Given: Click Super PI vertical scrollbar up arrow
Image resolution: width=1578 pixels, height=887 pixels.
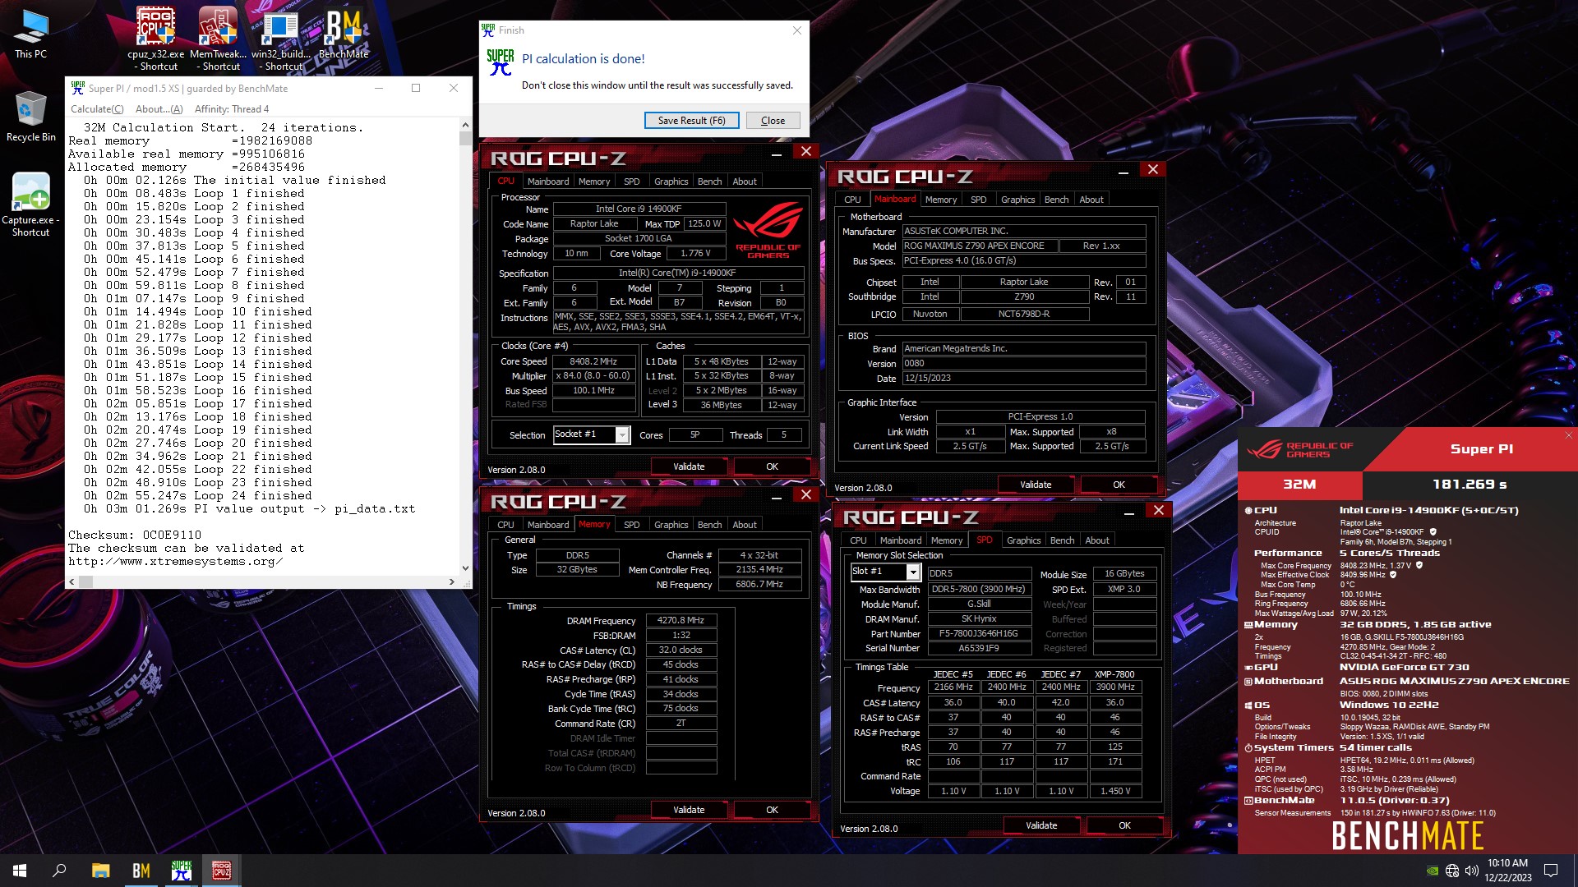Looking at the screenshot, I should pos(465,126).
